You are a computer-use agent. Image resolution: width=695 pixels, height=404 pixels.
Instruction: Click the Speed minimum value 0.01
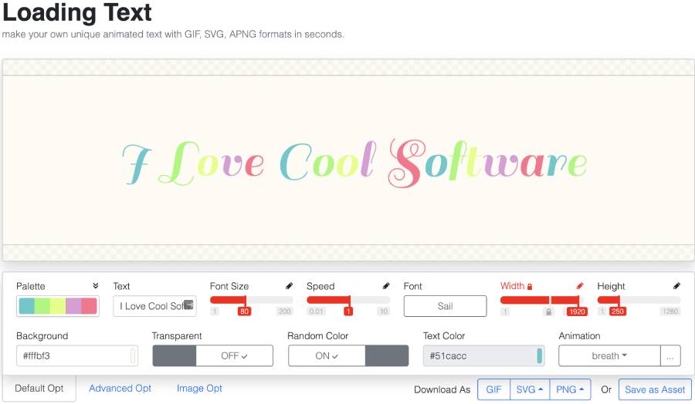(316, 311)
